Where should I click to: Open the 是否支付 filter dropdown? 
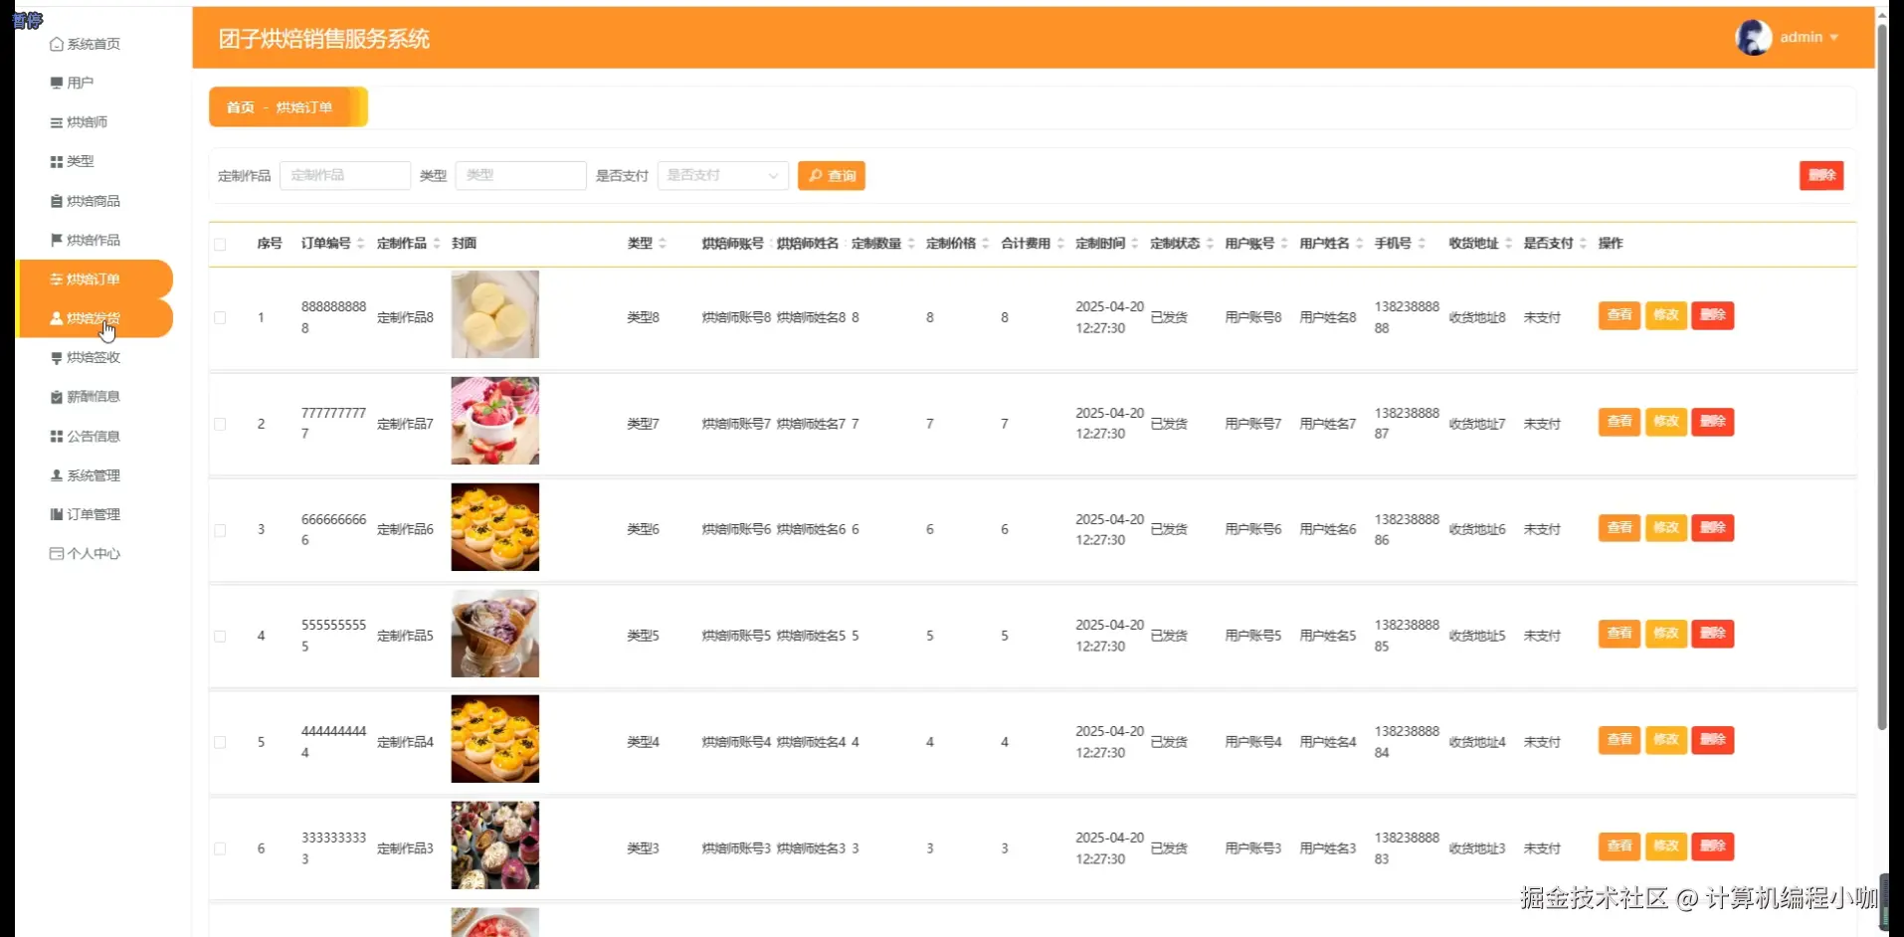coord(723,176)
